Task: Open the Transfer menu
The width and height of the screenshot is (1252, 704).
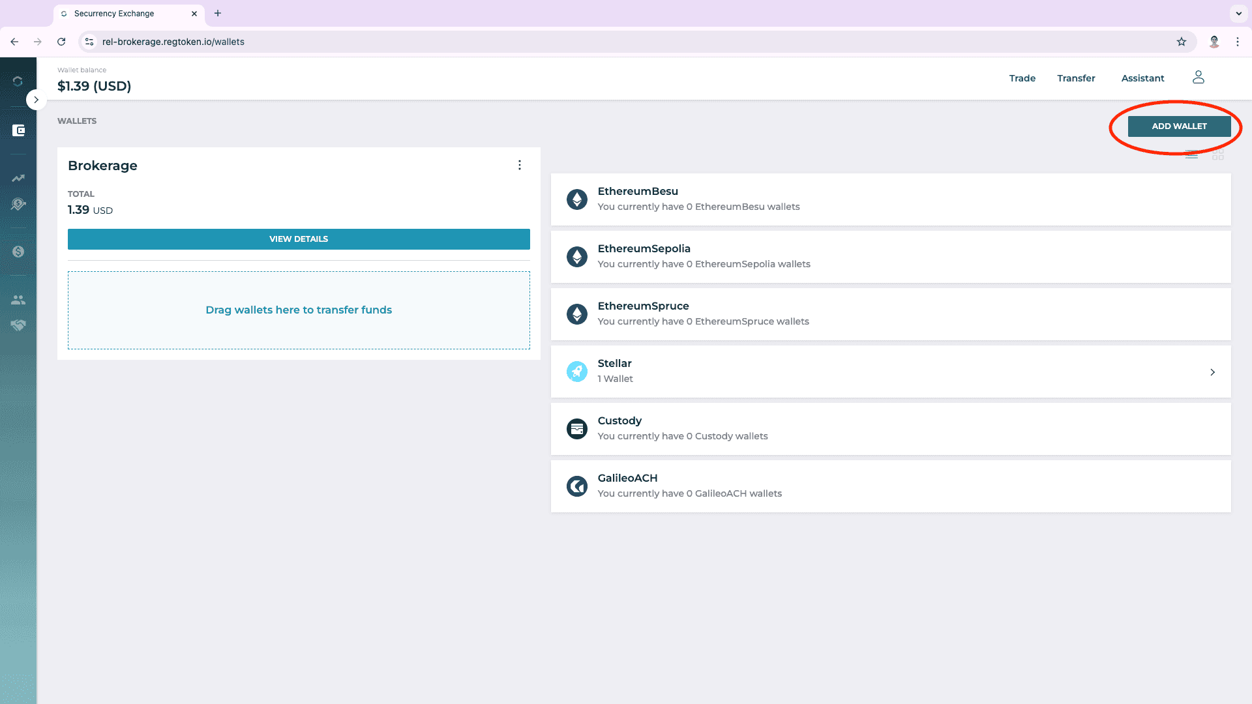Action: pyautogui.click(x=1076, y=78)
